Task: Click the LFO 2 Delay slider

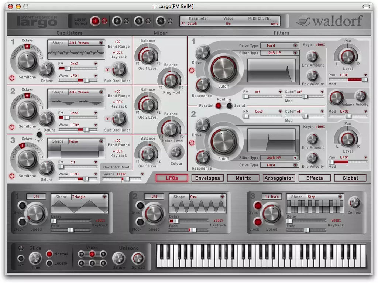Action: (x=188, y=221)
